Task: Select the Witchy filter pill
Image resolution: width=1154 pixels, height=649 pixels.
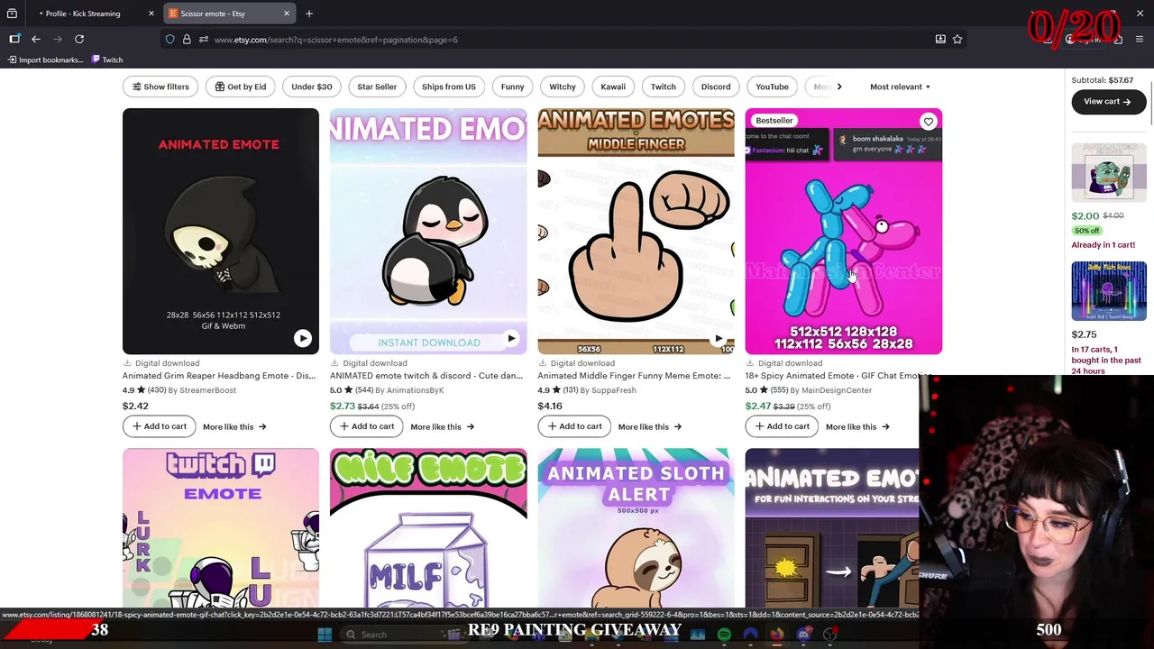Action: click(563, 87)
